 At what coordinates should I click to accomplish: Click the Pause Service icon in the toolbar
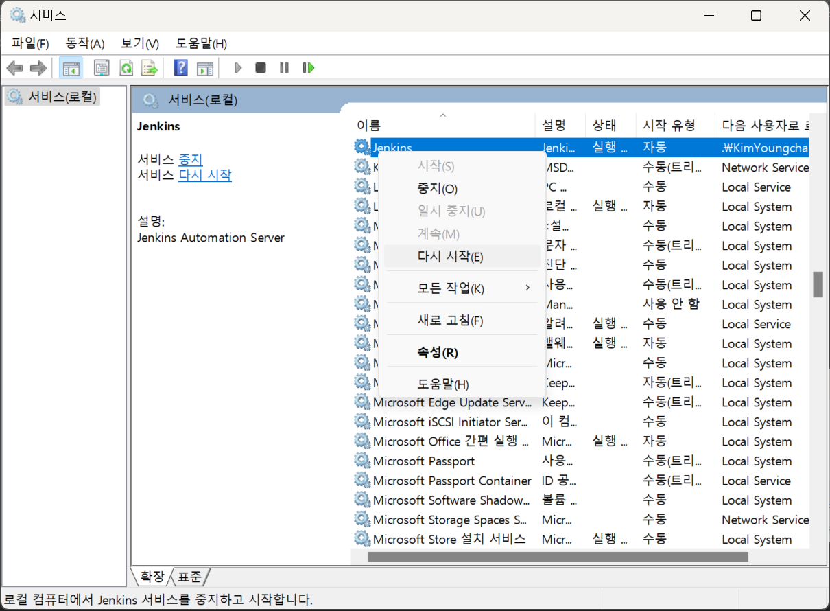point(284,68)
